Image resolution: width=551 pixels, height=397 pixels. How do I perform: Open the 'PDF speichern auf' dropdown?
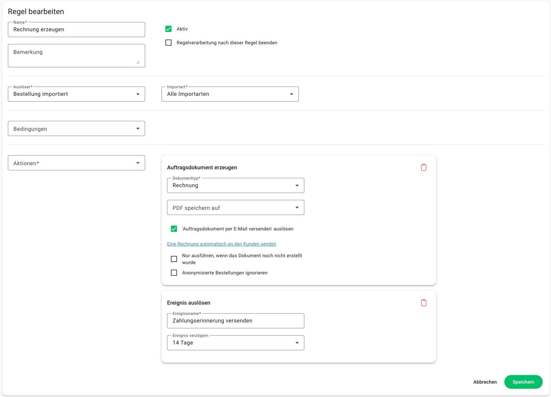point(236,207)
